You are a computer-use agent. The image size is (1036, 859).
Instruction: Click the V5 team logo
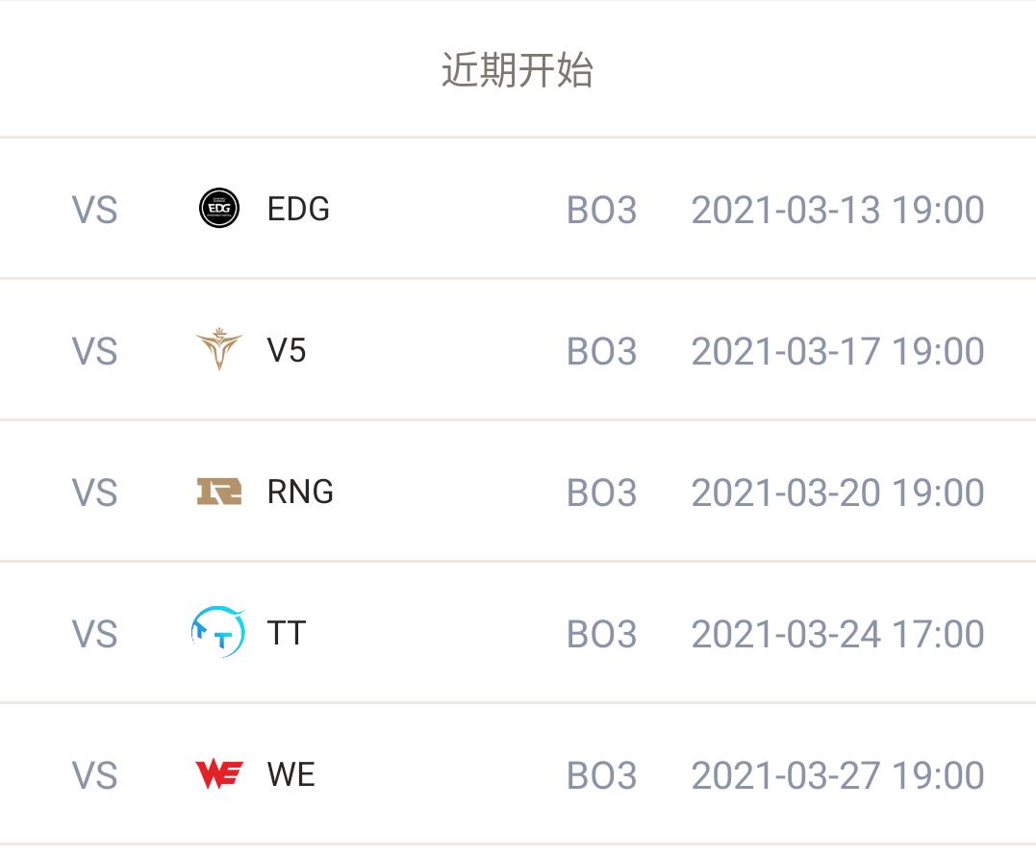coord(219,349)
